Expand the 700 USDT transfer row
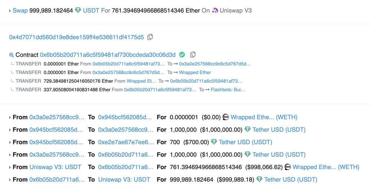Image resolution: width=371 pixels, height=194 pixels. click(x=10, y=142)
